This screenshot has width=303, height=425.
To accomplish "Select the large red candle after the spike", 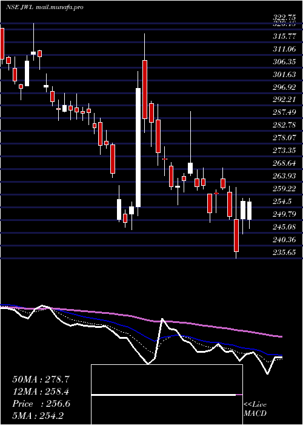I will coord(145,89).
